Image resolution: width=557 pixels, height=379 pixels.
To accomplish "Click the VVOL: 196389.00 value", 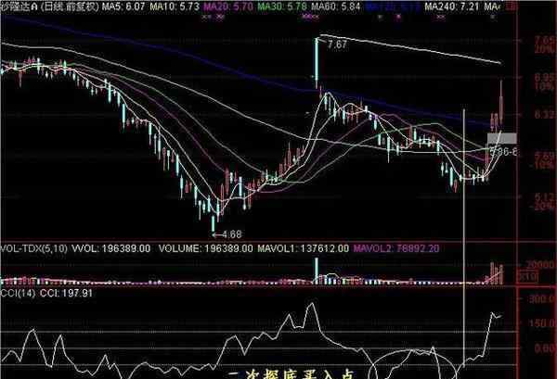I will coord(111,248).
